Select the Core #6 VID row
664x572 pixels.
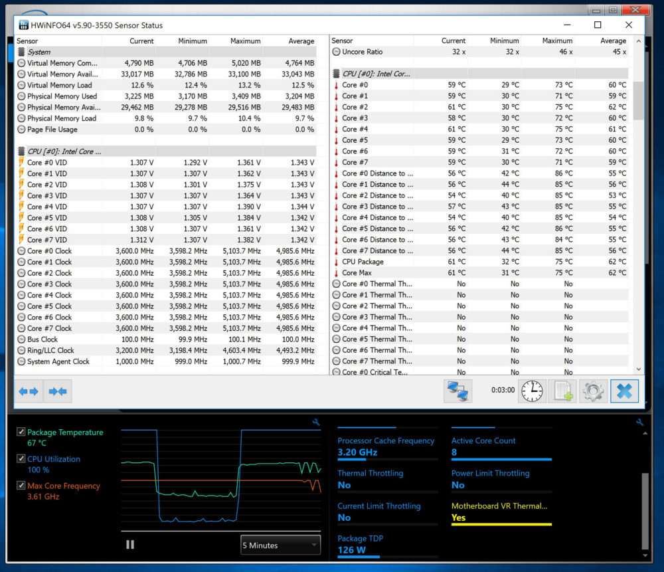[x=166, y=229]
